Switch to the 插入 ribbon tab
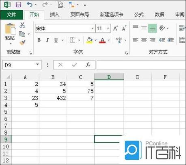The width and height of the screenshot is (186, 165). coord(54,15)
